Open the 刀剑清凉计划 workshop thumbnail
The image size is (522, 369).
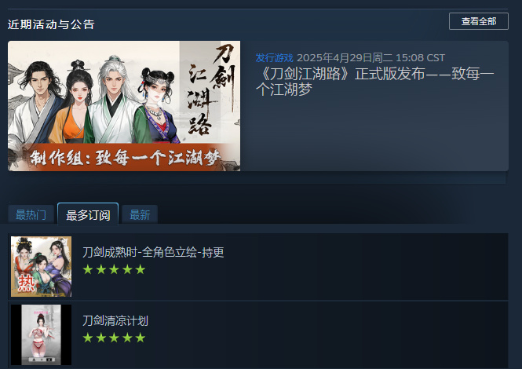coord(42,334)
